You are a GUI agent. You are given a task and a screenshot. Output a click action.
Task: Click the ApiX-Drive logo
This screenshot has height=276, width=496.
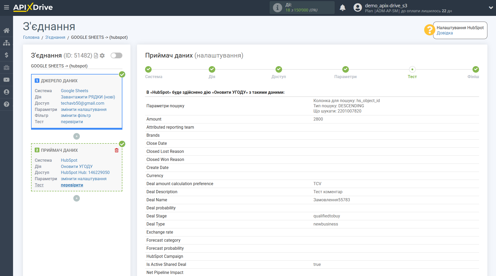[x=33, y=7]
